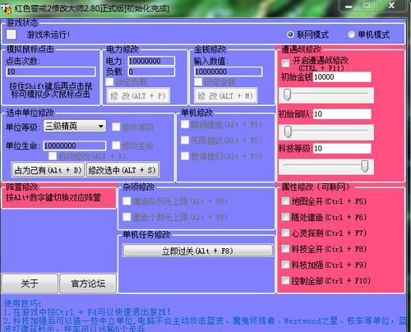Click 占为己有 (Alt + D) button
Image resolution: width=411 pixels, height=332 pixels.
(48, 170)
